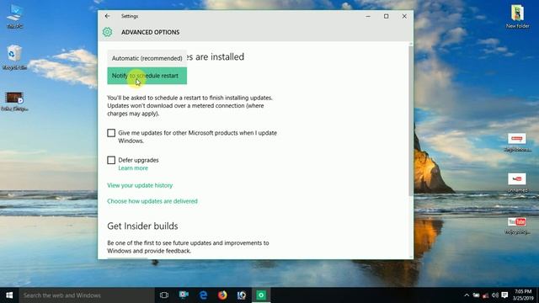Launch Microsoft Edge from taskbar
The height and width of the screenshot is (303, 539).
(203, 295)
